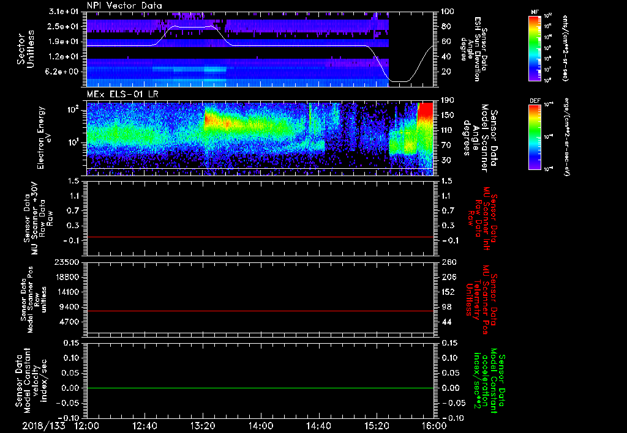This screenshot has width=627, height=433.
Task: Click the 6.2e+00 sector tick label
Action: coord(63,72)
